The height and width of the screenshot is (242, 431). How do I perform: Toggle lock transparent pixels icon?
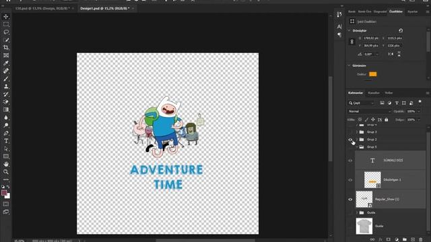360,120
